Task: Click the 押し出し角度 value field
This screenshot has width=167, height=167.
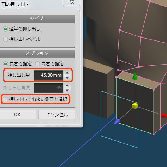Action: click(x=49, y=88)
